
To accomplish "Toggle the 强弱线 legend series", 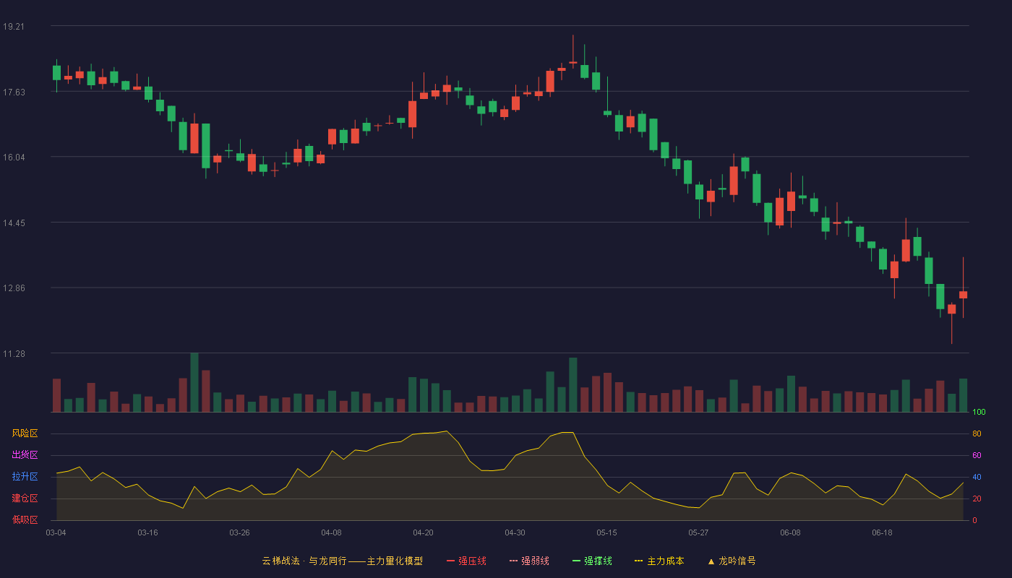I will (529, 561).
